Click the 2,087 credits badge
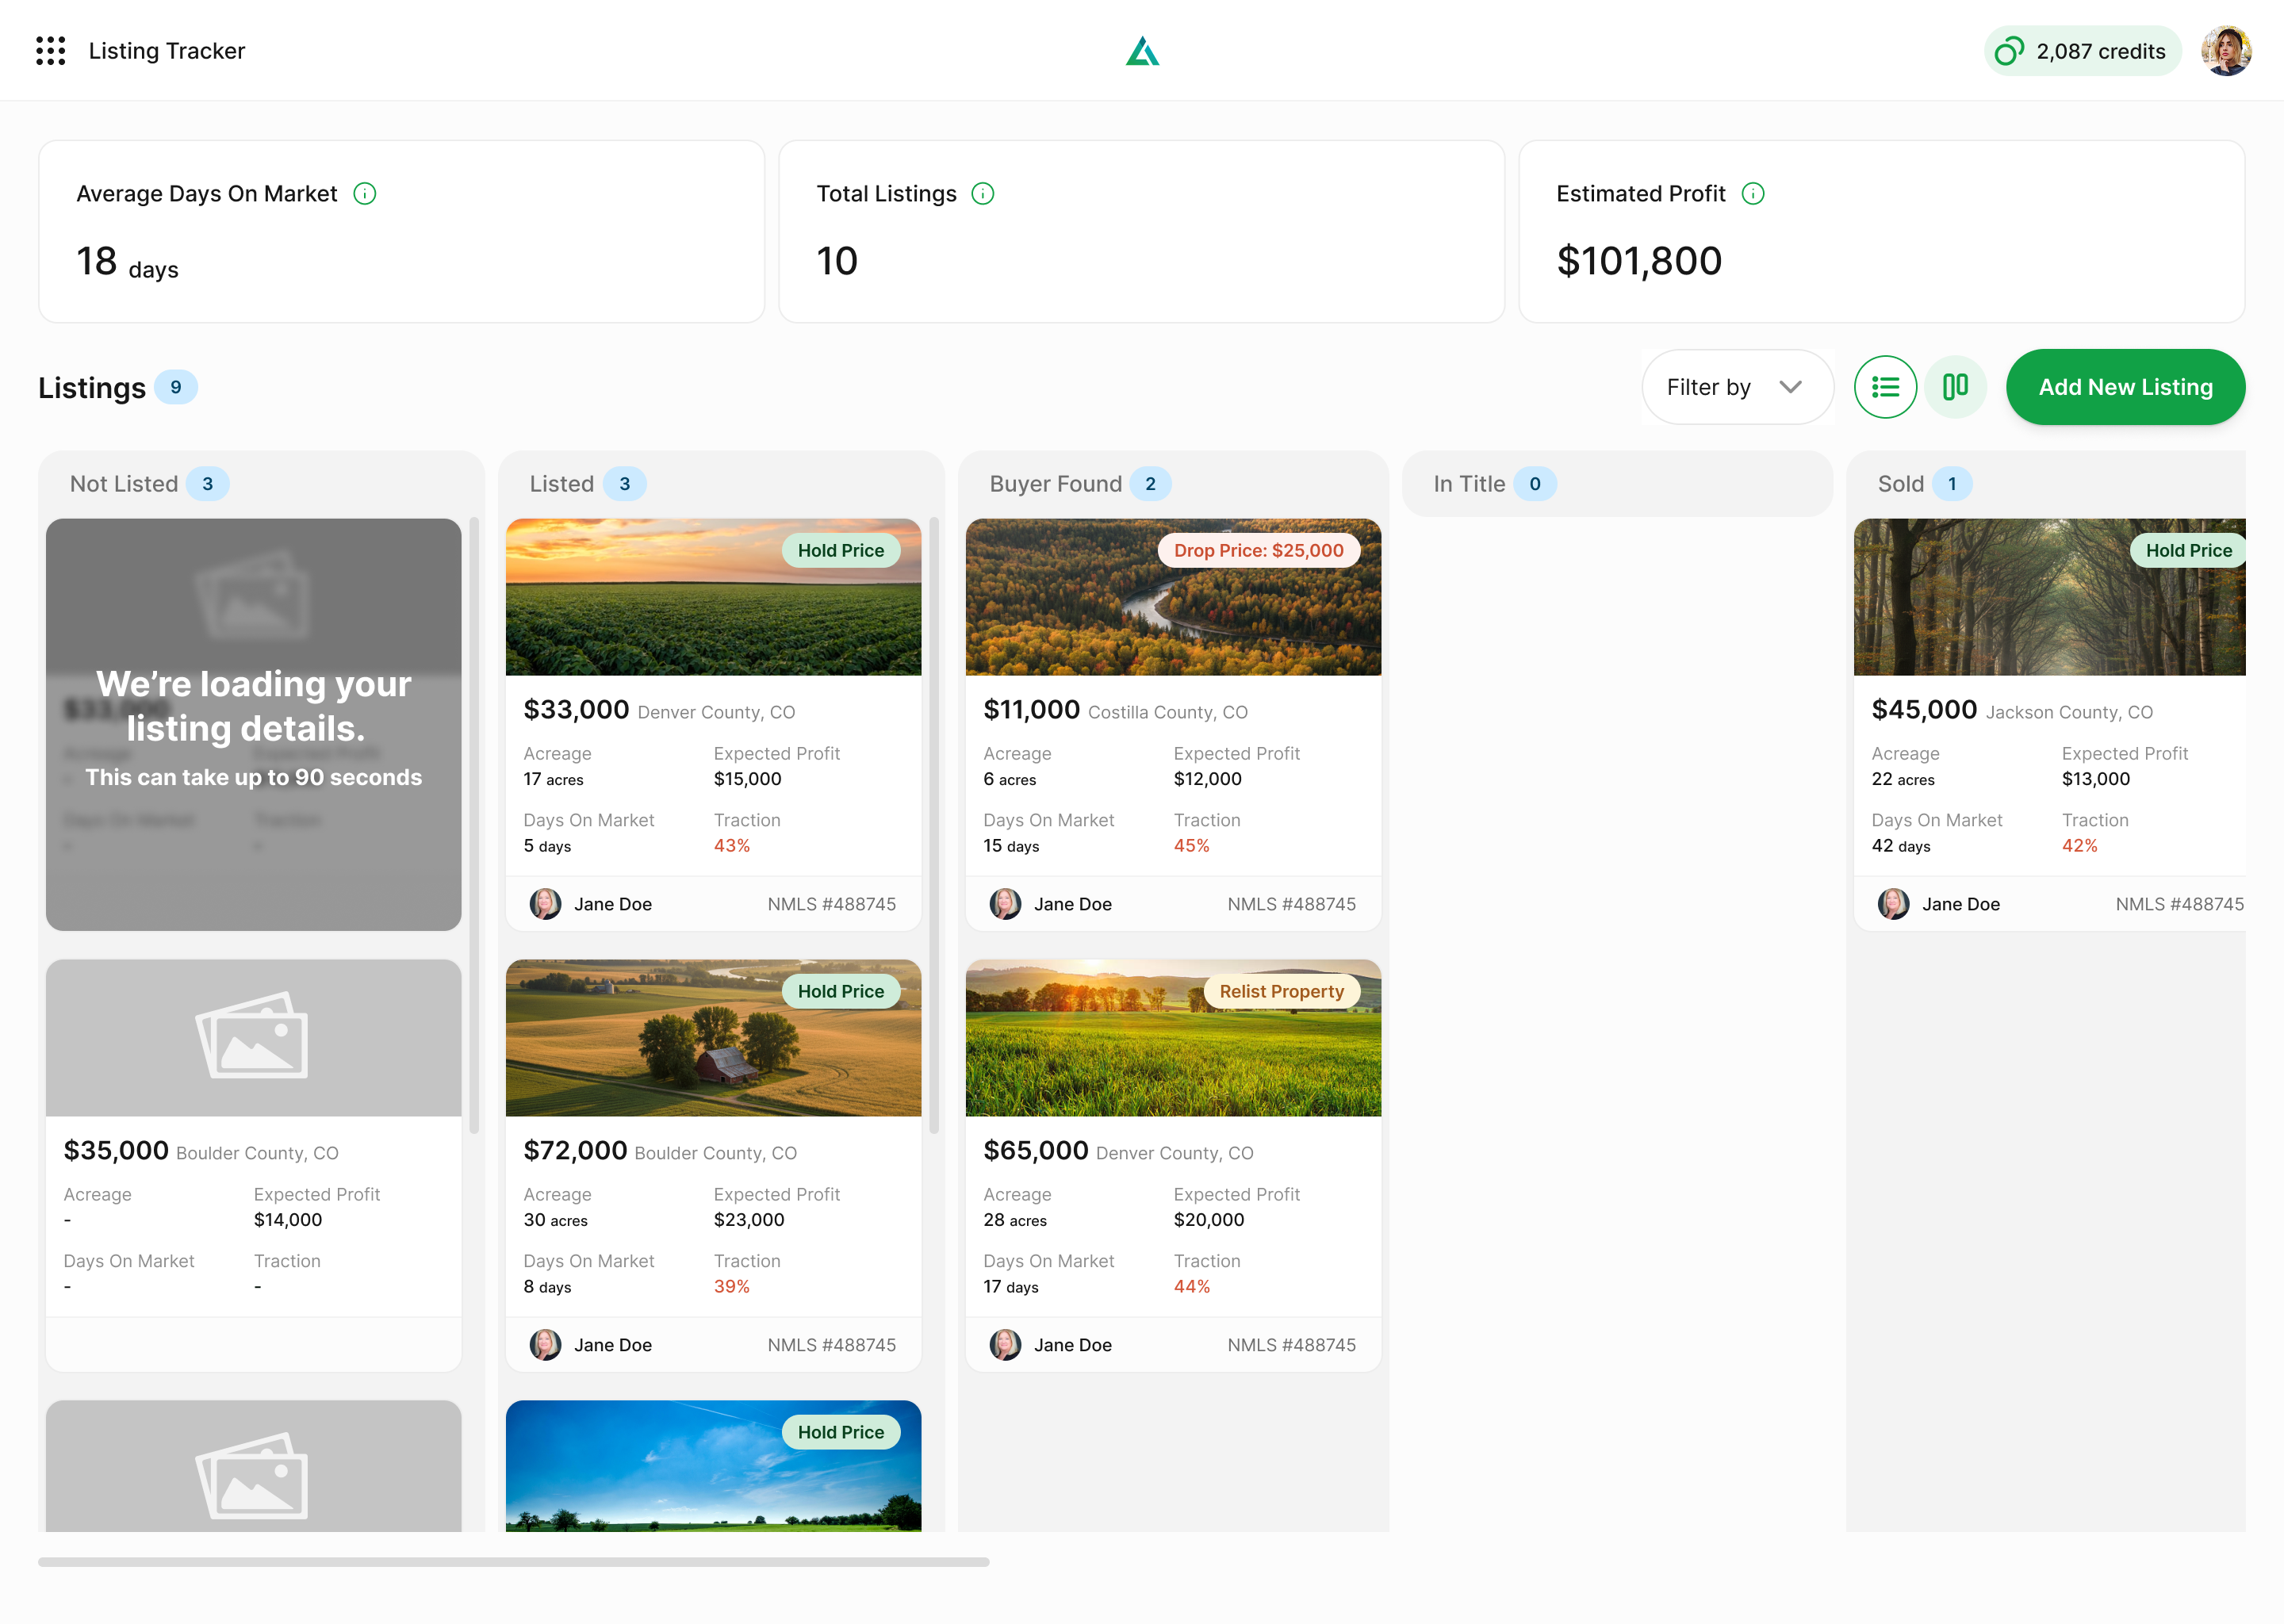The height and width of the screenshot is (1624, 2284). pyautogui.click(x=2082, y=51)
